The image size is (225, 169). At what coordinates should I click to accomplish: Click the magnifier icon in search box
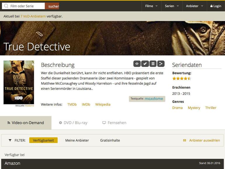pos(6,6)
